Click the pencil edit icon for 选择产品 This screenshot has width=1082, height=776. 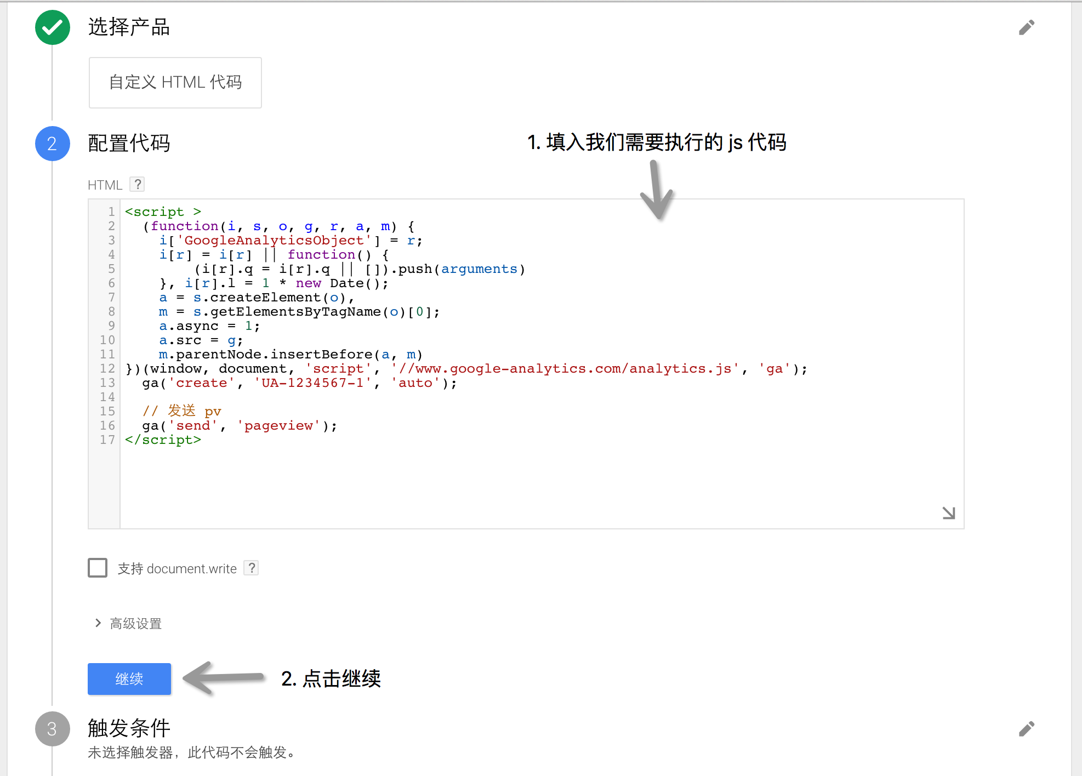[x=1026, y=27]
